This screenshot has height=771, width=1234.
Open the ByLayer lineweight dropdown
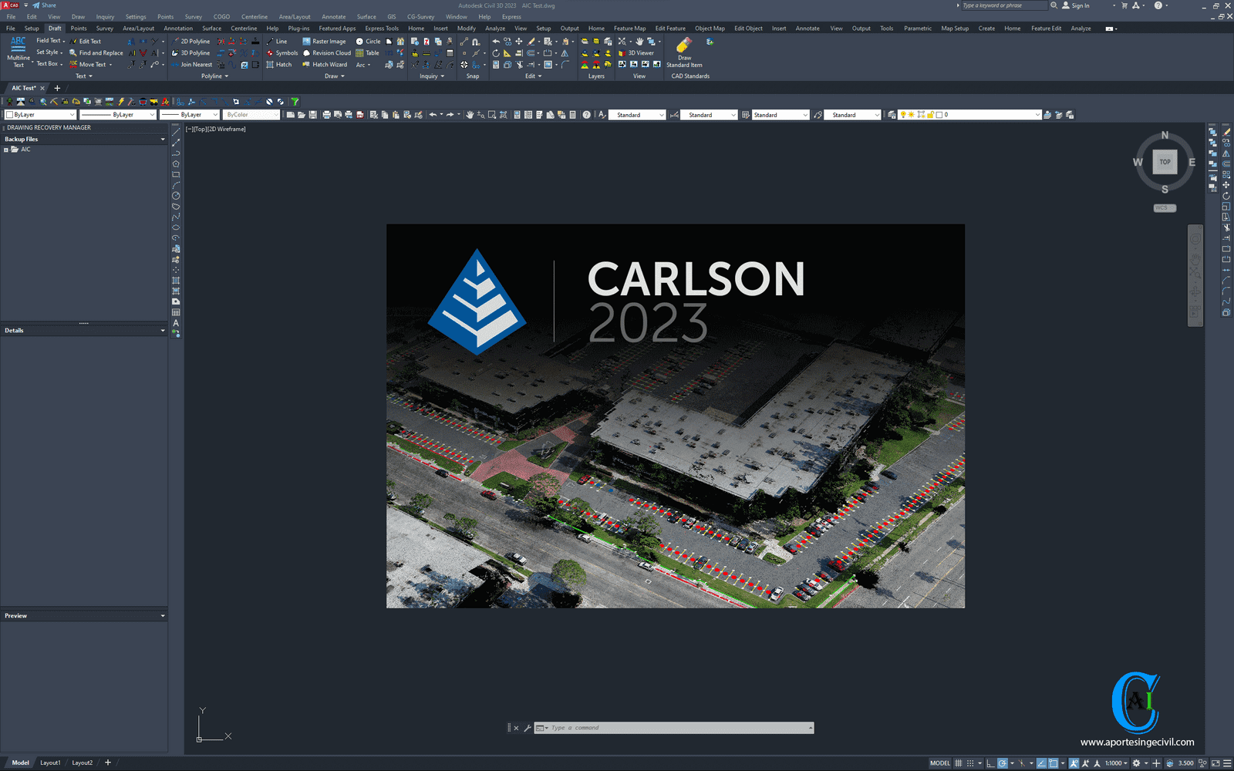point(190,115)
